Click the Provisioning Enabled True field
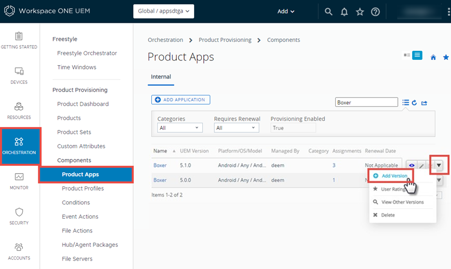451x269 pixels. click(293, 128)
